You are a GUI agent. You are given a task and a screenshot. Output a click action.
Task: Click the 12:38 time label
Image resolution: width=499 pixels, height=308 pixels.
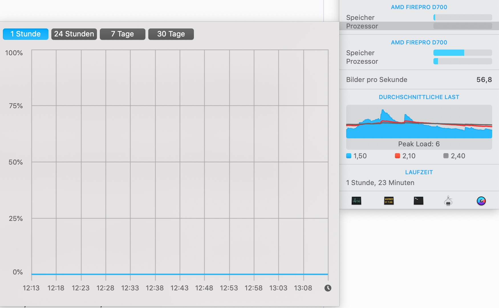pos(155,288)
